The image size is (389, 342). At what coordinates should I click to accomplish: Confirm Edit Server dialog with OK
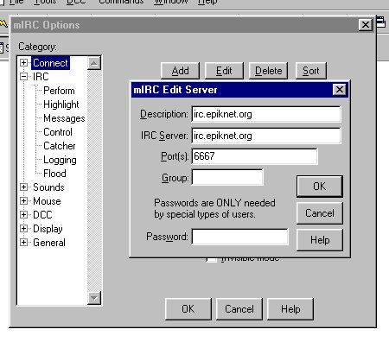point(320,187)
